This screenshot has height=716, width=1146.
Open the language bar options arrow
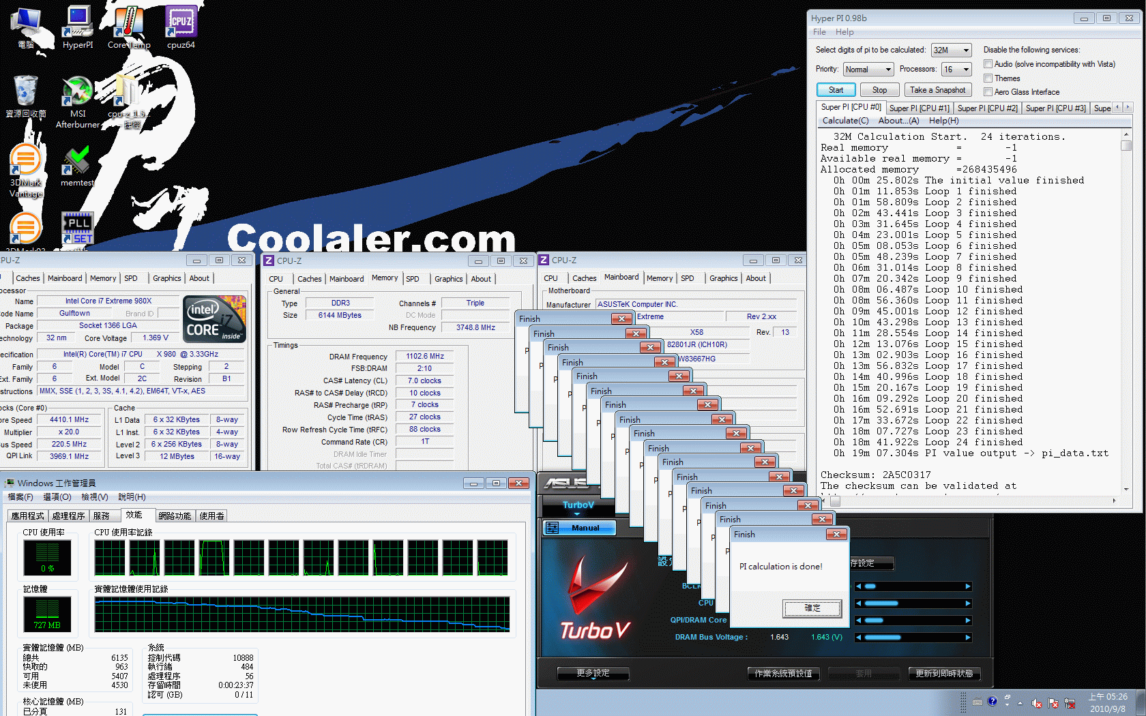coord(1008,705)
